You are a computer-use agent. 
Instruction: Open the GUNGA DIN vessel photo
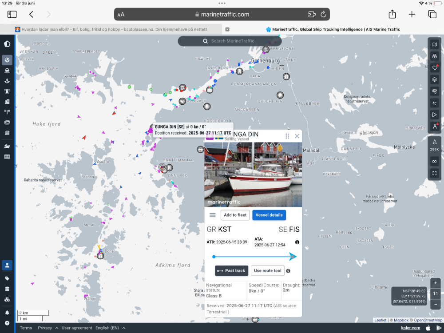253,174
